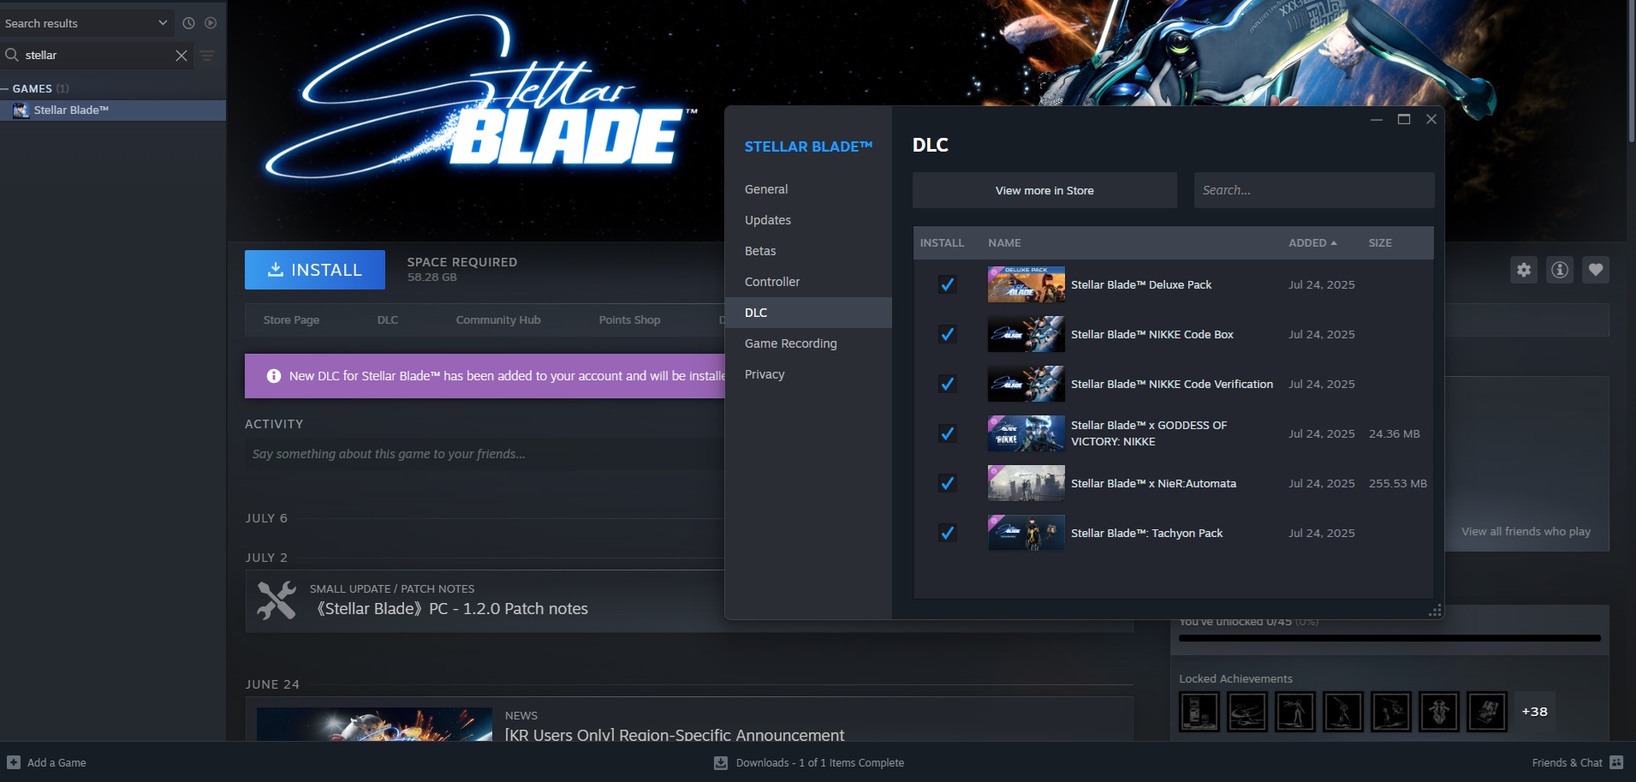Open Privacy section in properties

click(x=808, y=374)
